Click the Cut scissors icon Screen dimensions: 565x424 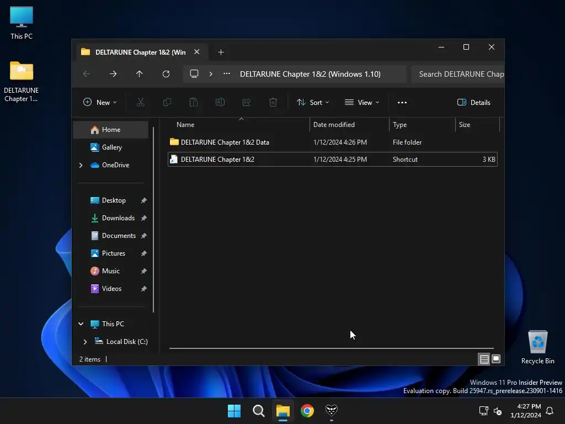141,102
